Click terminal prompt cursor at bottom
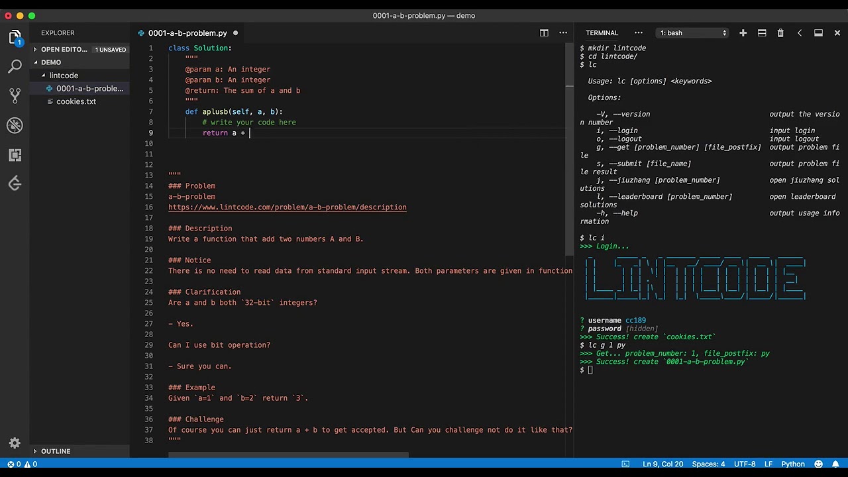This screenshot has height=477, width=848. click(x=590, y=370)
